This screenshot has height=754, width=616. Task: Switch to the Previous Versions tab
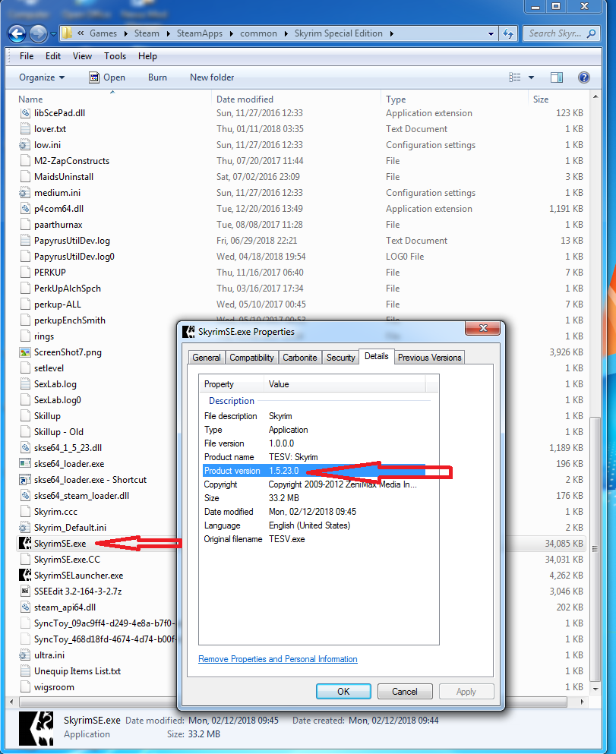pyautogui.click(x=429, y=358)
